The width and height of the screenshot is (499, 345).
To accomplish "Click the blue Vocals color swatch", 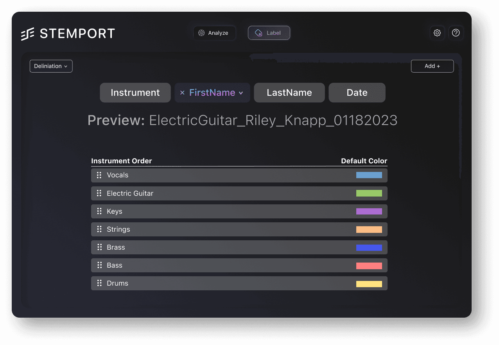I will click(369, 175).
